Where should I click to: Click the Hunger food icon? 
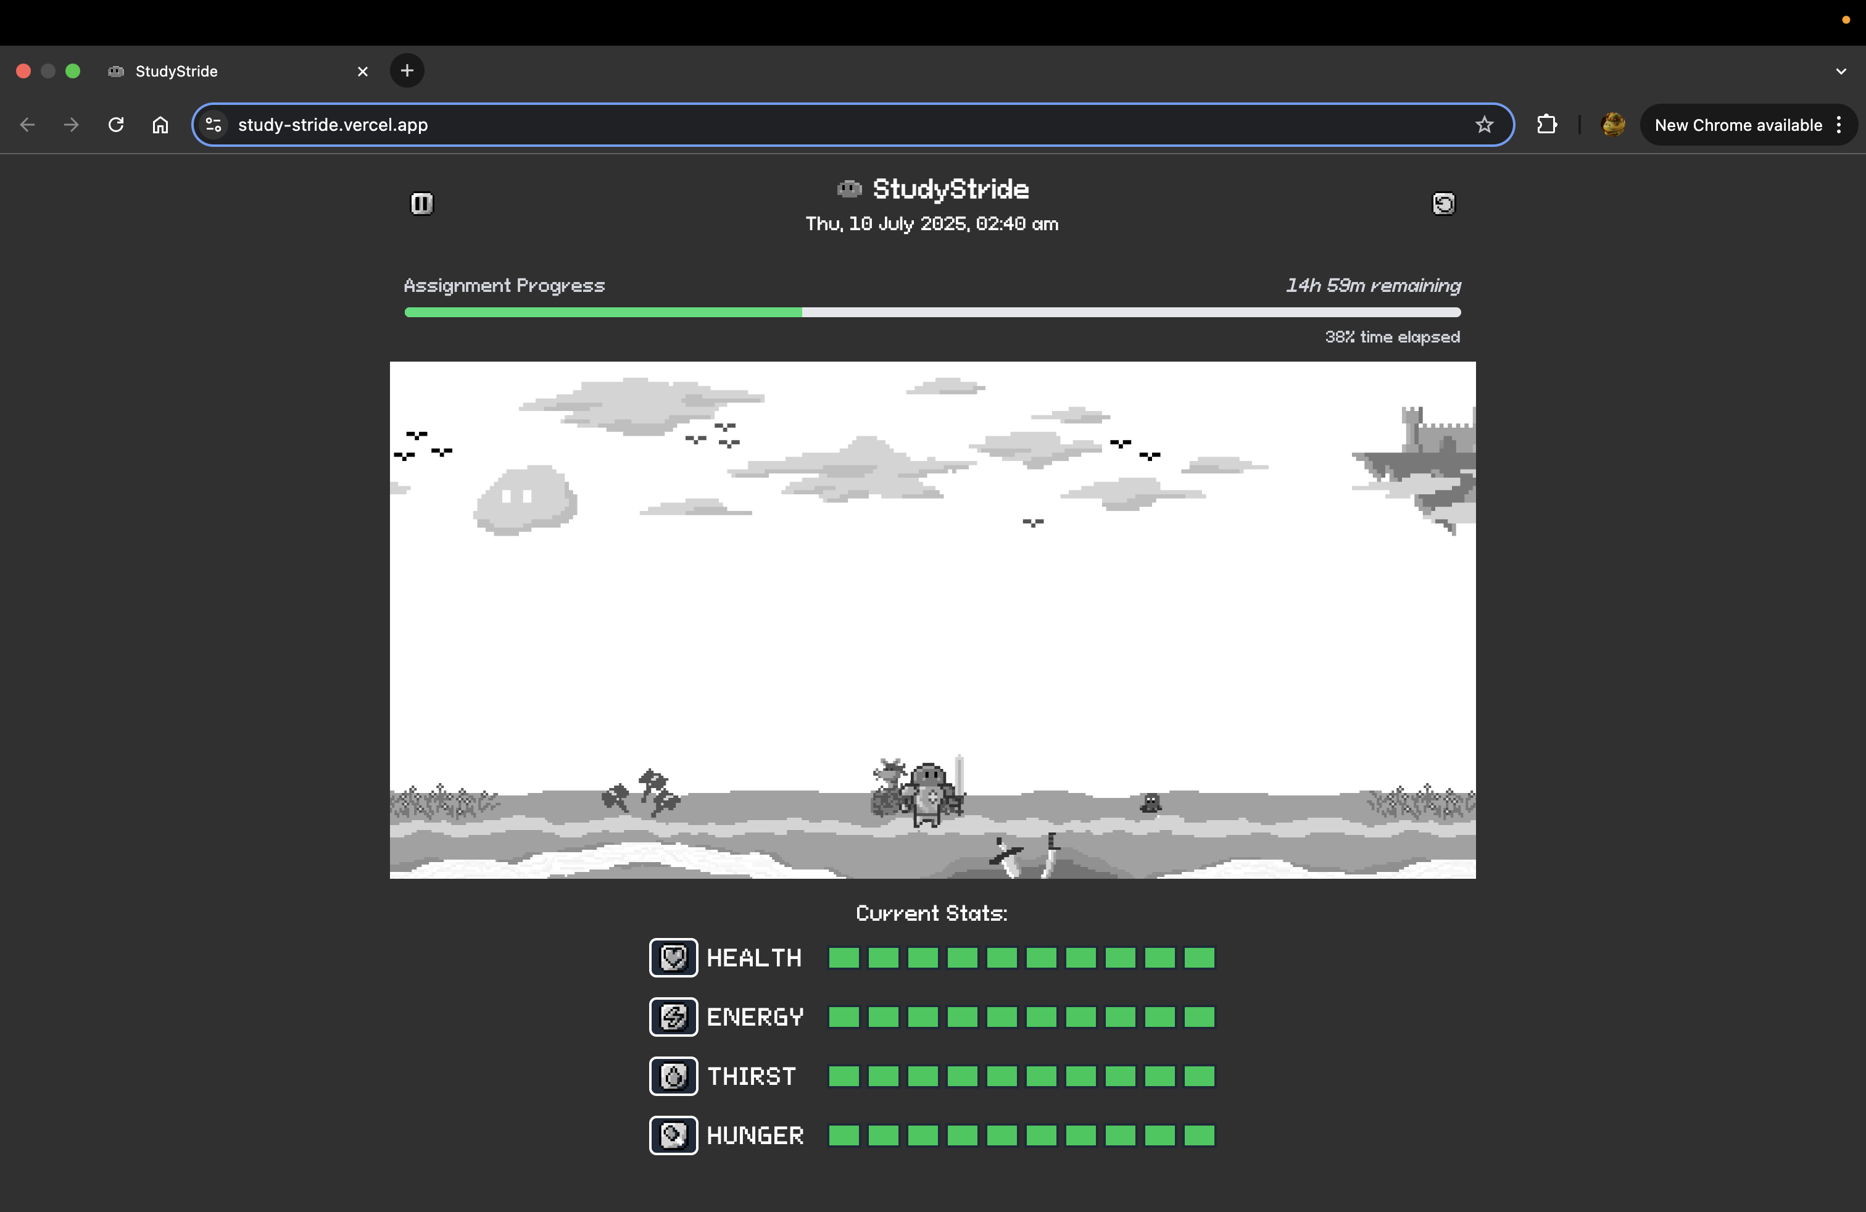coord(673,1135)
